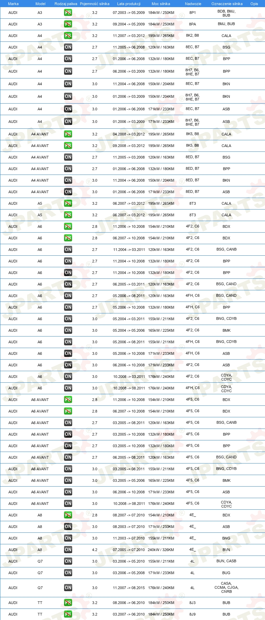Click the petrol icon in A3 8PA row

point(68,24)
